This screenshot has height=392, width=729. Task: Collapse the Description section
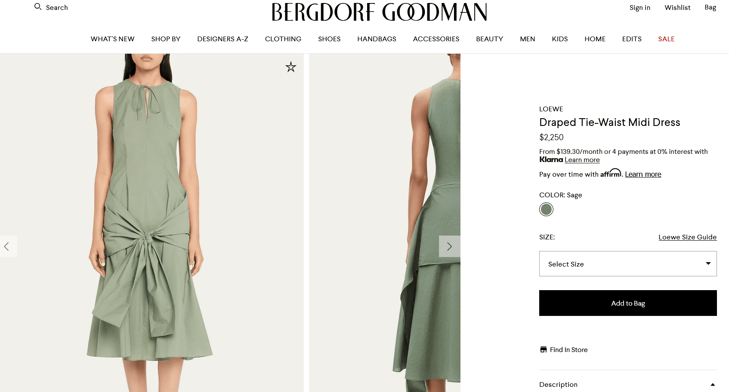pyautogui.click(x=712, y=384)
